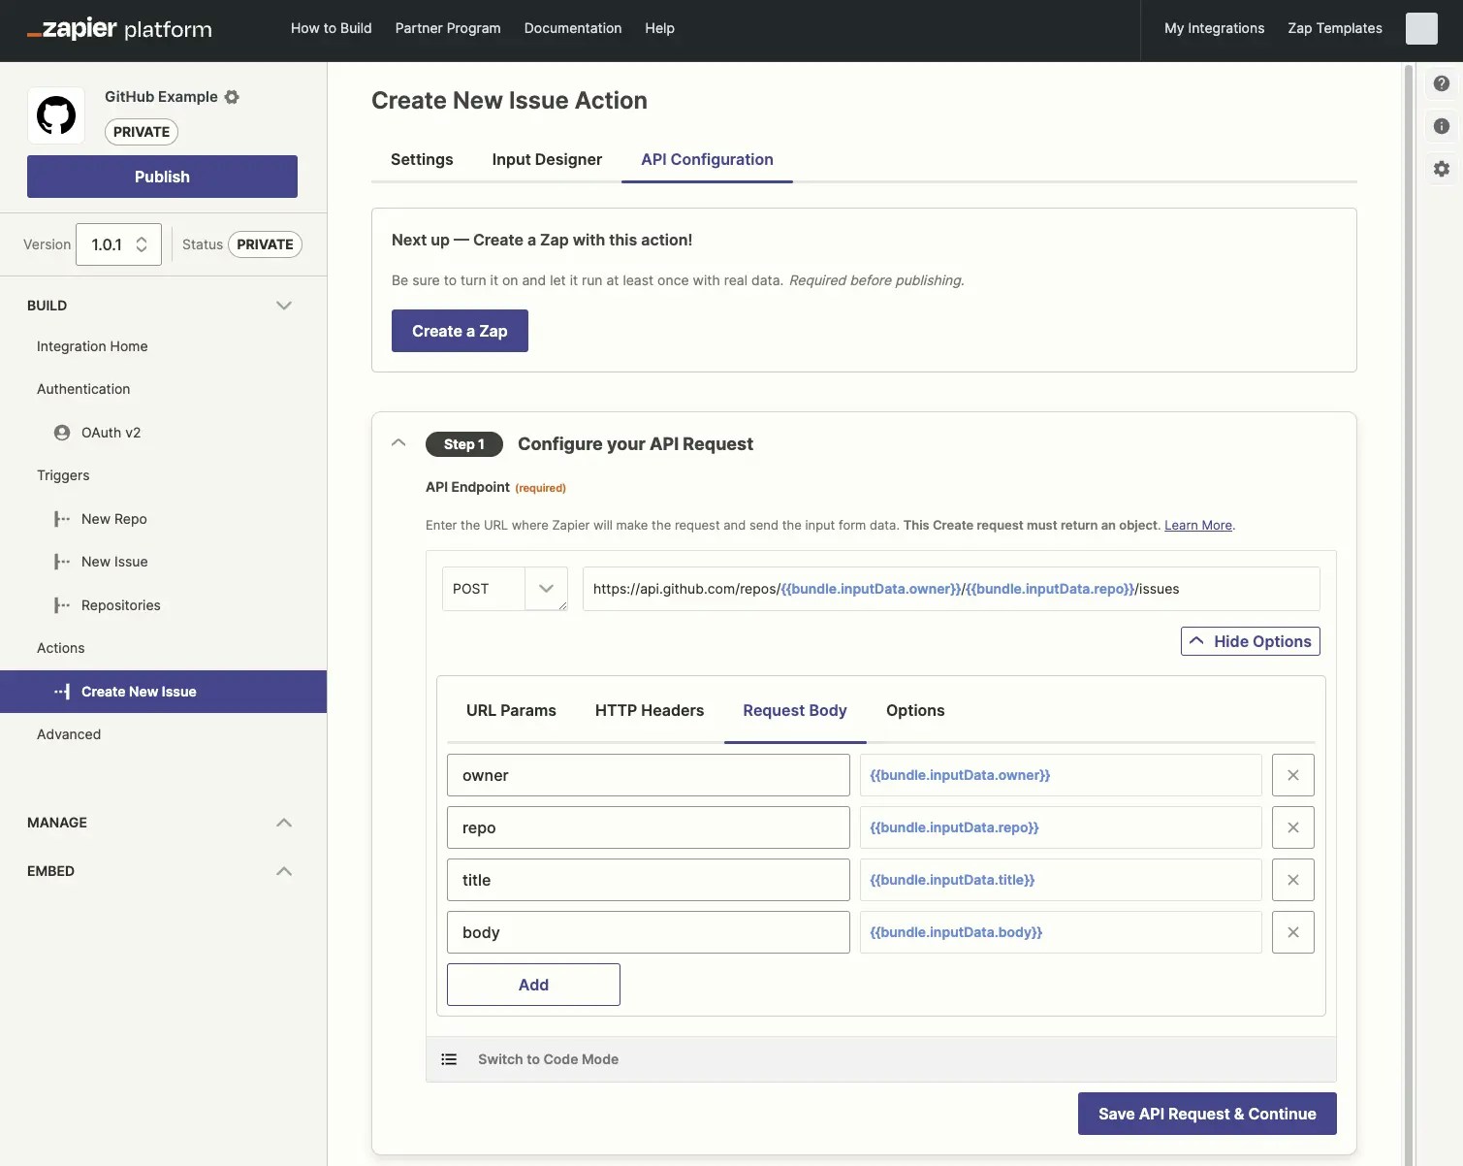
Task: Open settings gear next to GitHub Example
Action: pyautogui.click(x=232, y=97)
